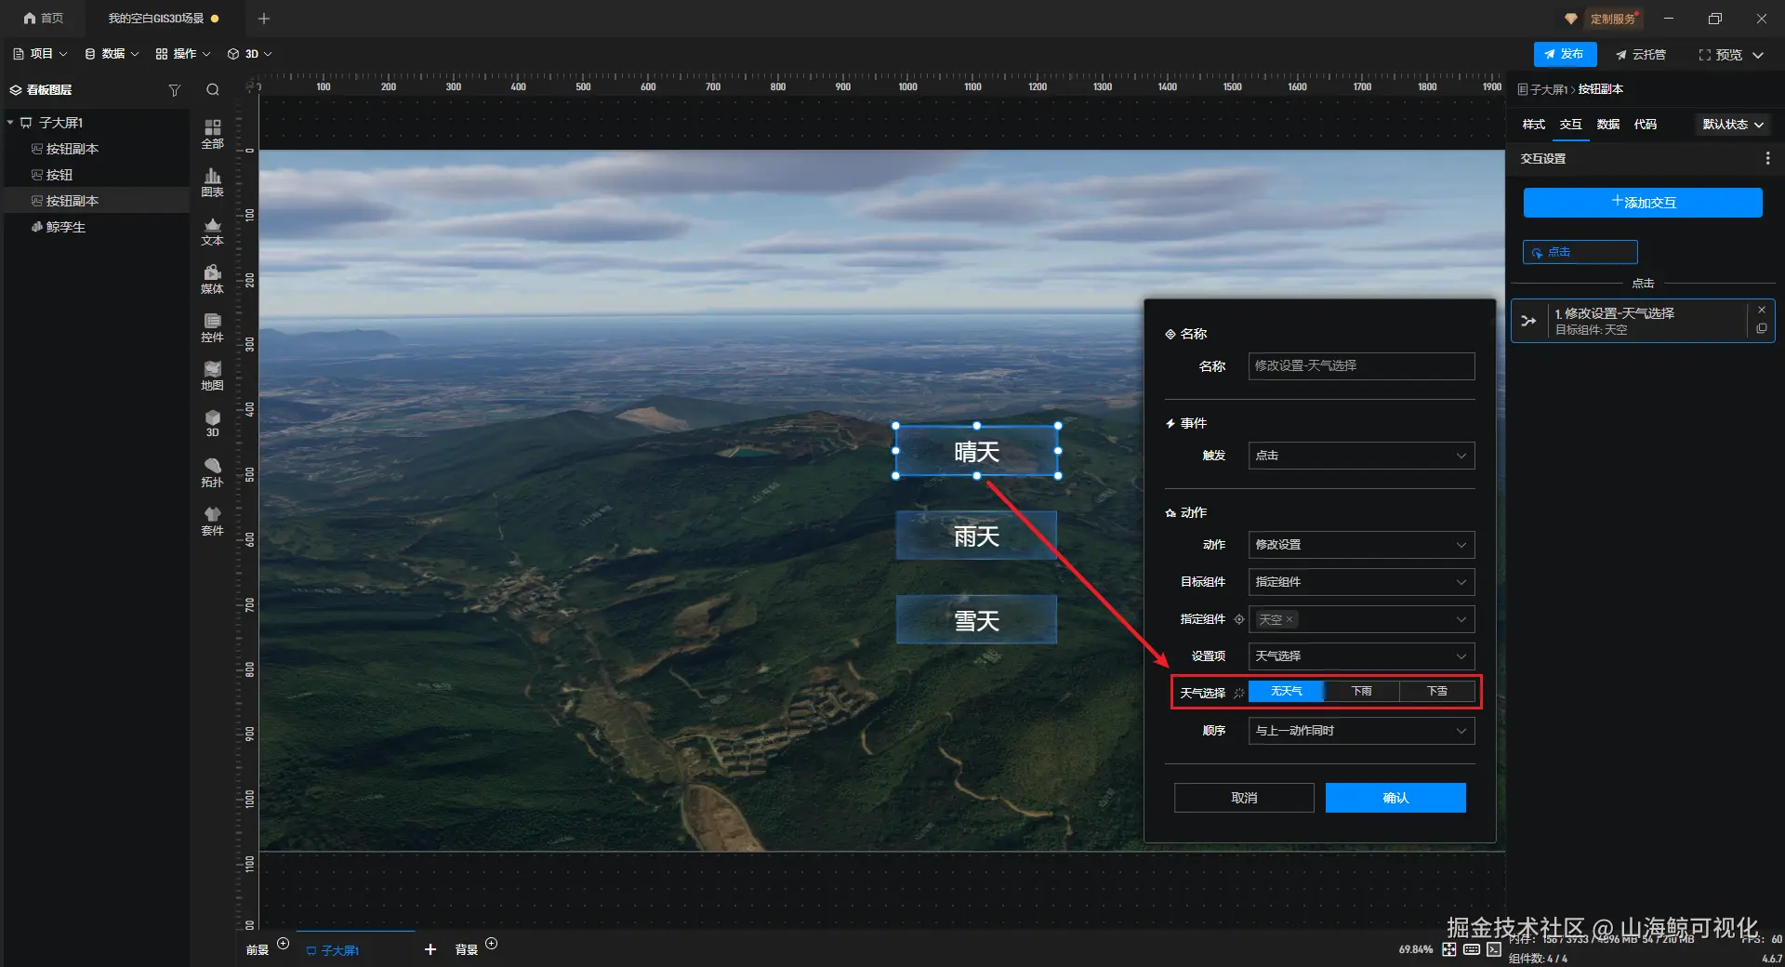
Task: Collapse the 子大屏1 layer tree node
Action: tap(10, 123)
